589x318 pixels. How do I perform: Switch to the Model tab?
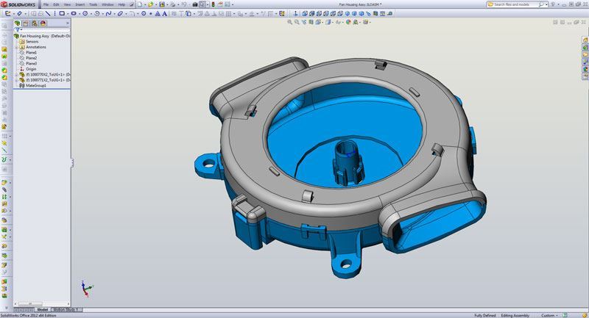tap(42, 310)
